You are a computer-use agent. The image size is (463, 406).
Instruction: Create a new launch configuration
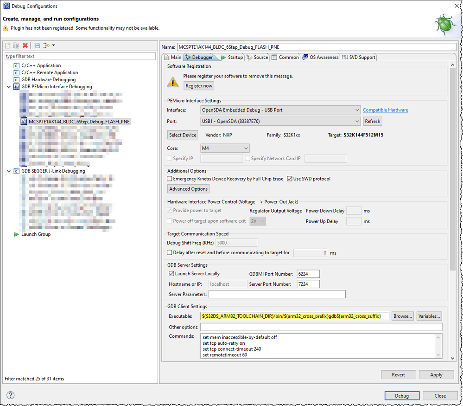tap(7, 45)
